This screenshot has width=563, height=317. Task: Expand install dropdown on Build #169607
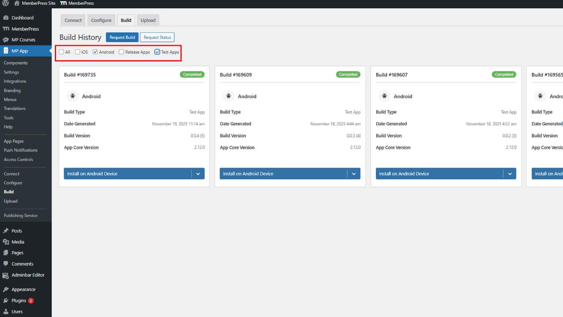[509, 174]
